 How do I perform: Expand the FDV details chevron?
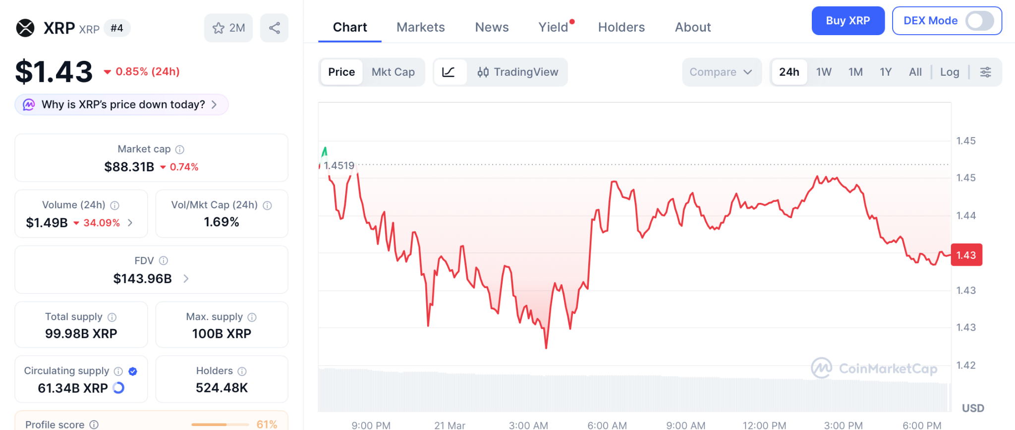[x=186, y=279]
